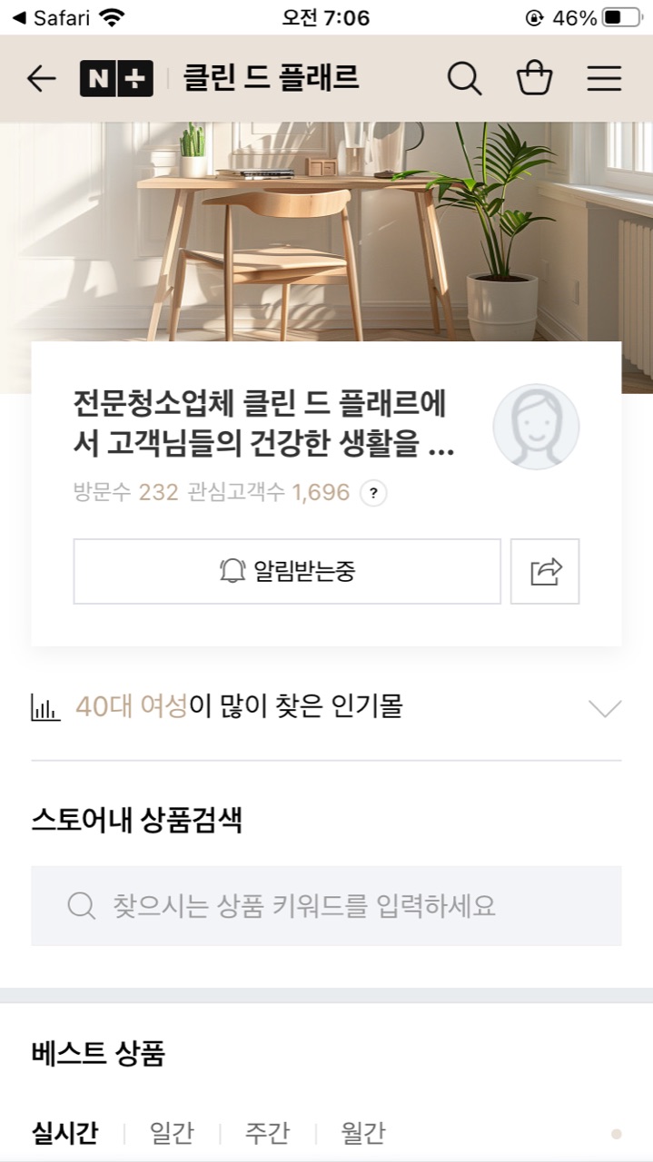Open 클린 드 플래르 store title
Screen dimensions: 653x1162
(272, 79)
